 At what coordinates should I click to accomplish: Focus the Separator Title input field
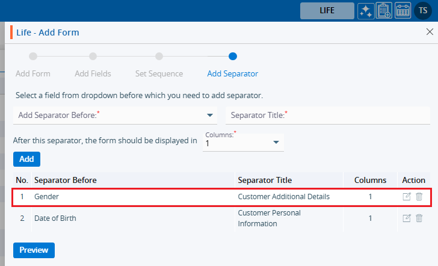[327, 115]
